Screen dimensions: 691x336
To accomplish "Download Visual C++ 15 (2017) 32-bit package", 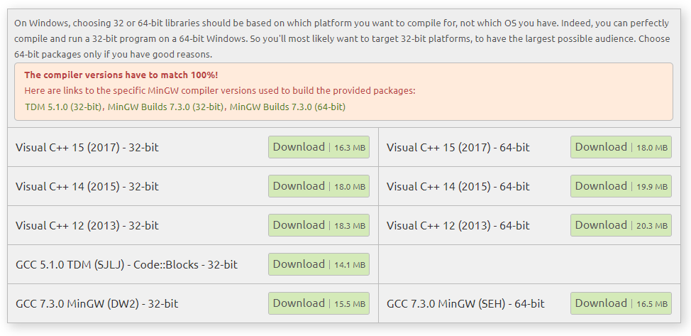I will (319, 147).
